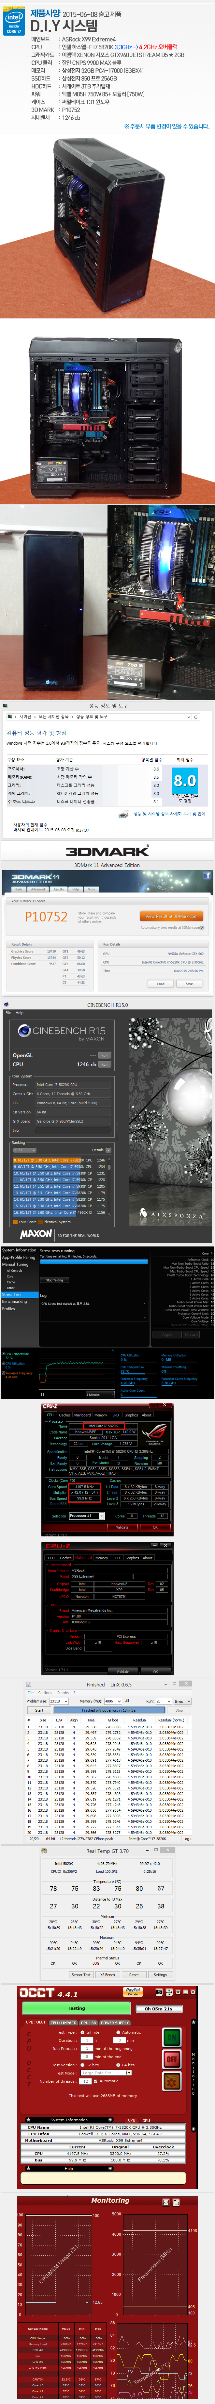This screenshot has height=2404, width=215.
Task: Open the File menu in Cinebench
Action: click(x=8, y=1012)
